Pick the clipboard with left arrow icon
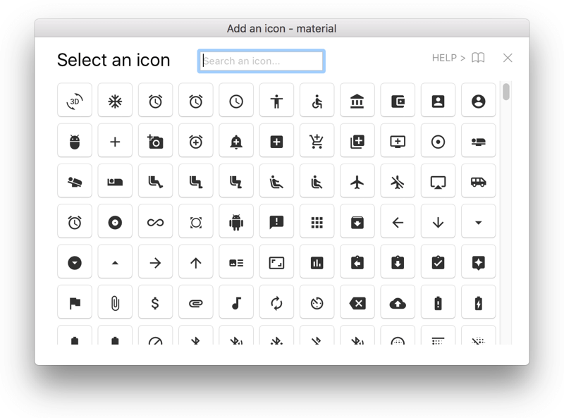 coord(357,262)
